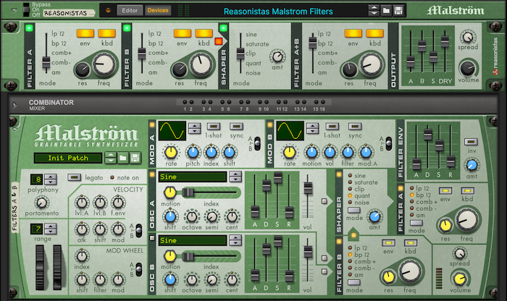
Task: Click mod wheel index knob
Action: (82, 256)
